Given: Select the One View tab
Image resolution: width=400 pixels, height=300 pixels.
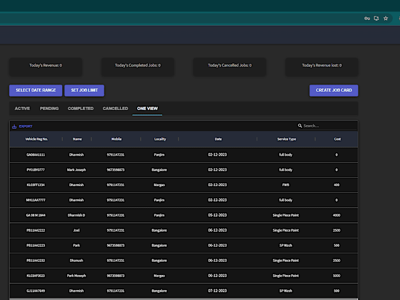Looking at the screenshot, I should (147, 109).
